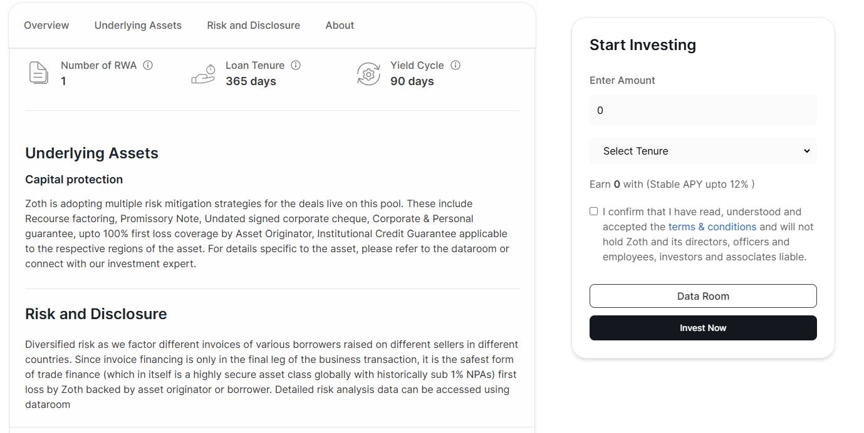Open the Underlying Assets tab

[x=138, y=25]
